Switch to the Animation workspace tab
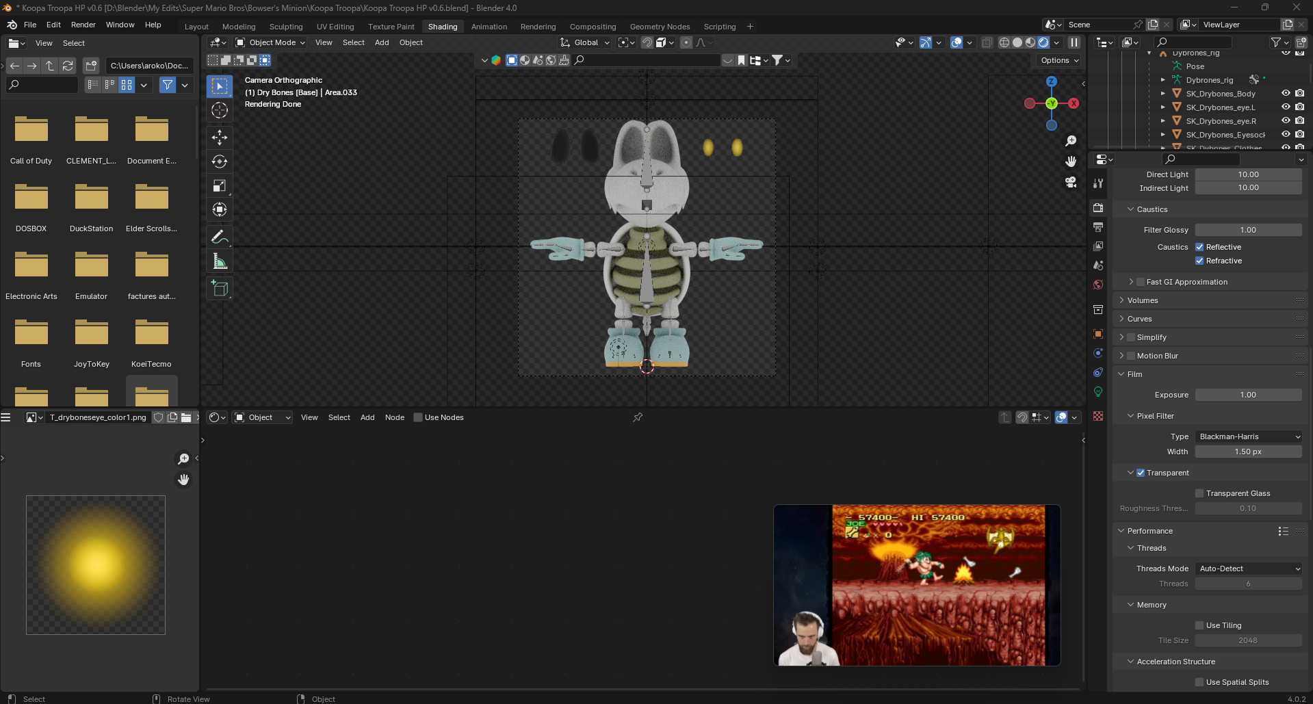The height and width of the screenshot is (704, 1313). [489, 27]
